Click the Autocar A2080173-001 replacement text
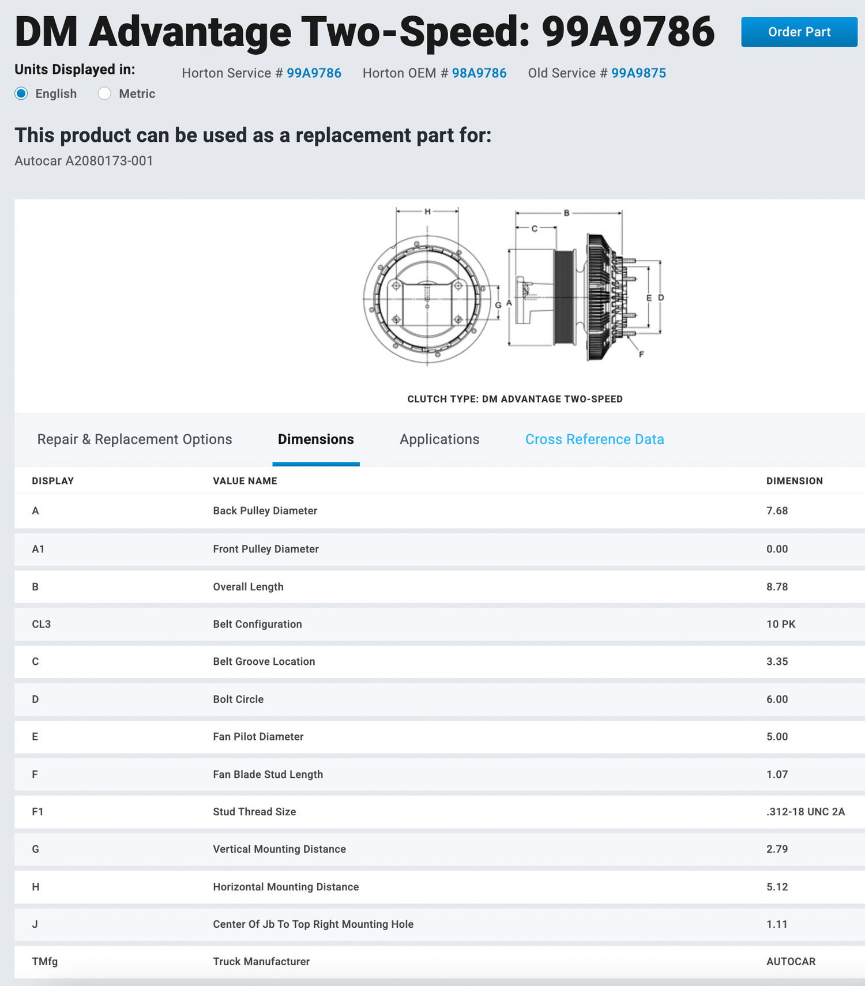This screenshot has height=986, width=865. [x=84, y=161]
